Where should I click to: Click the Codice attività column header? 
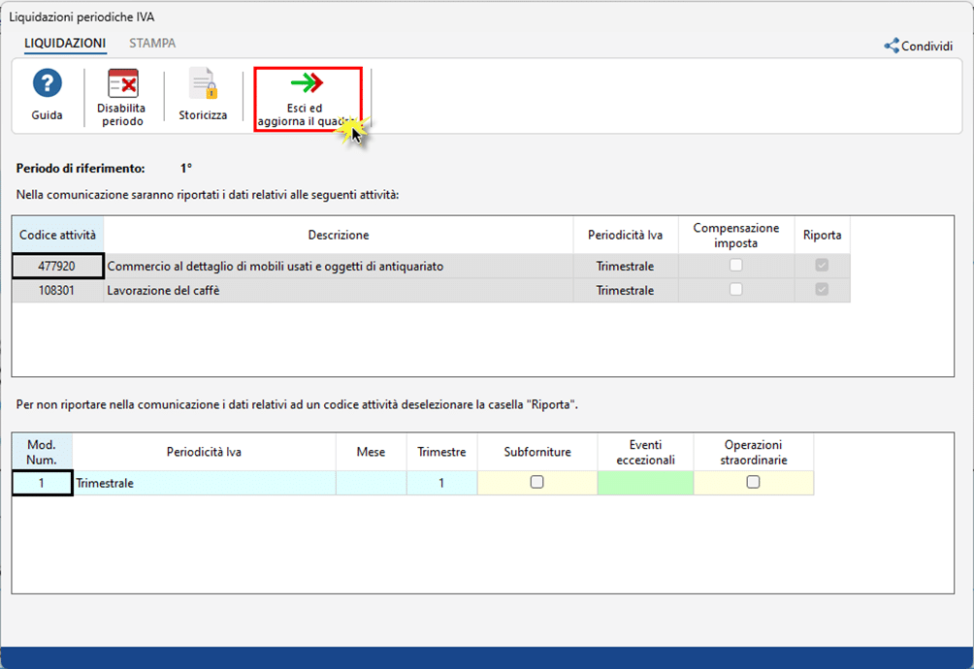tap(57, 236)
